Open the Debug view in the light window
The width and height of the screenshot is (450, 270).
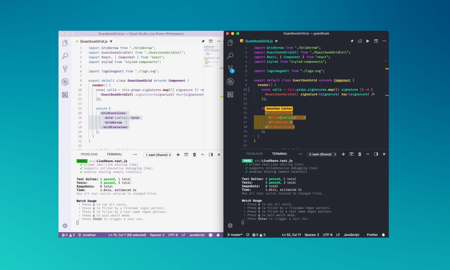coord(65,82)
